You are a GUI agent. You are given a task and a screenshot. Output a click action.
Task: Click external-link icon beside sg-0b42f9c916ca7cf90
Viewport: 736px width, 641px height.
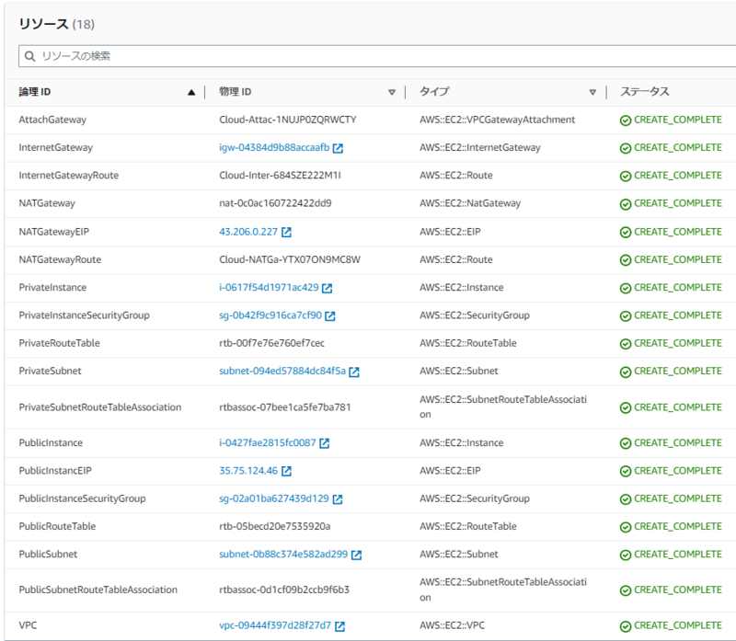[x=330, y=316]
